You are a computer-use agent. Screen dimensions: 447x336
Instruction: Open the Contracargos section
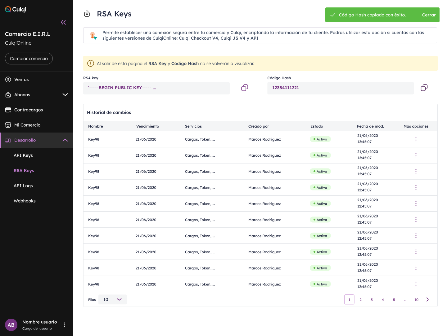(29, 110)
